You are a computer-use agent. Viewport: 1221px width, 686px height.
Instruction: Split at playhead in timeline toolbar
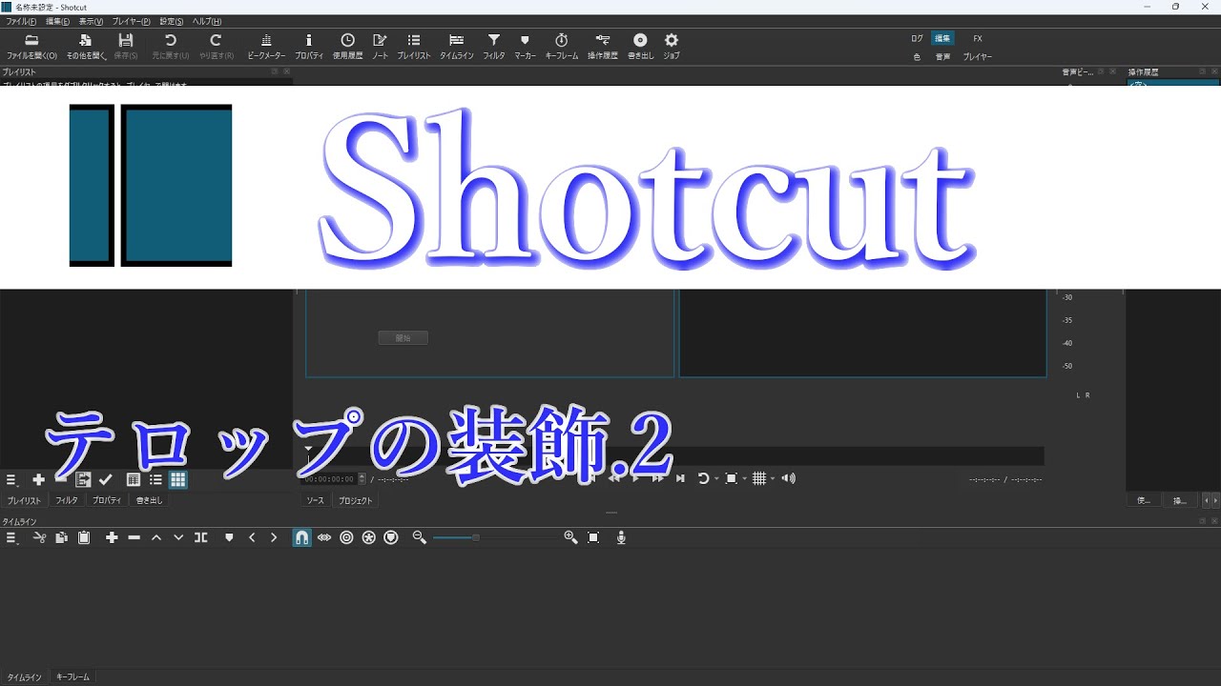200,537
